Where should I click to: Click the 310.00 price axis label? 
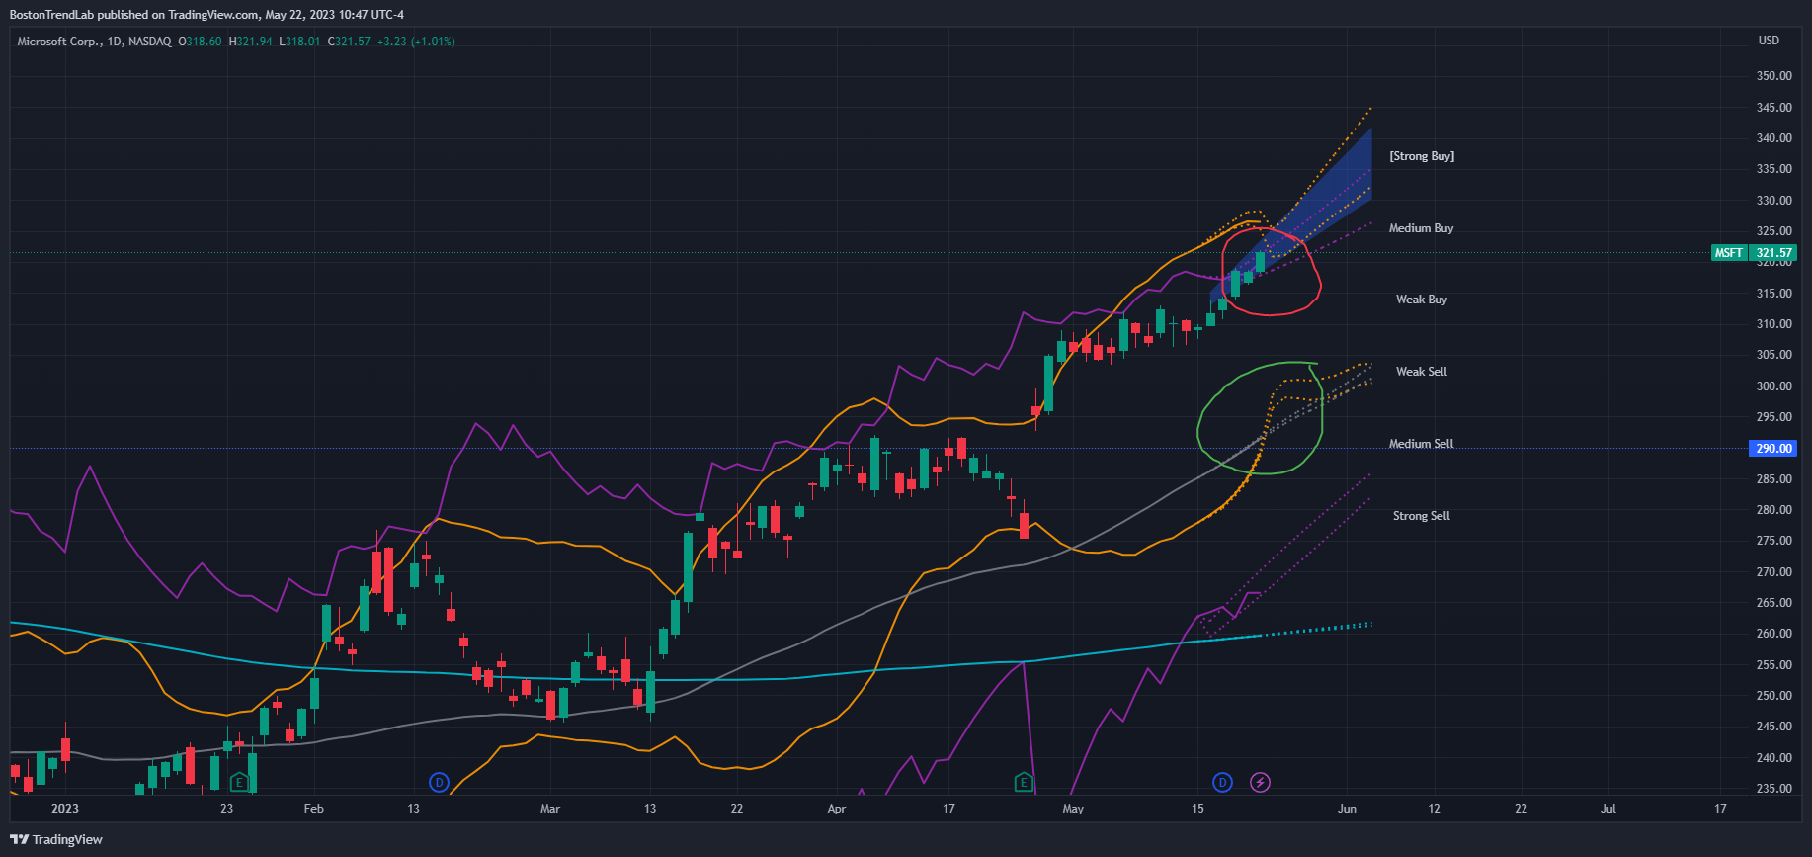coord(1773,324)
